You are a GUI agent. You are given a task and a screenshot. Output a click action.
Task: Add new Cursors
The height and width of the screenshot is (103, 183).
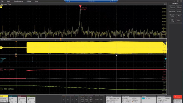[172, 7]
